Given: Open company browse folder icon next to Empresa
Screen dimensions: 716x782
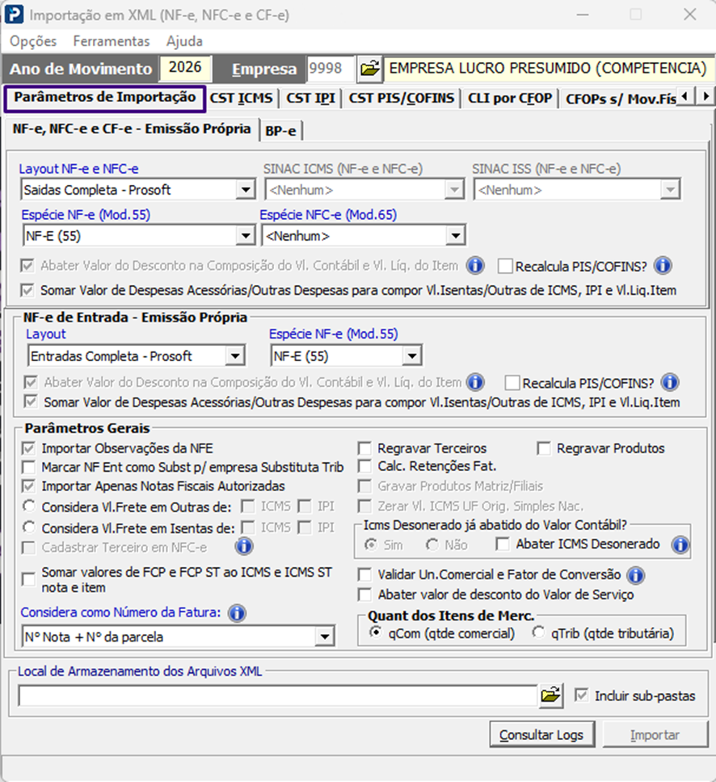Looking at the screenshot, I should tap(370, 69).
